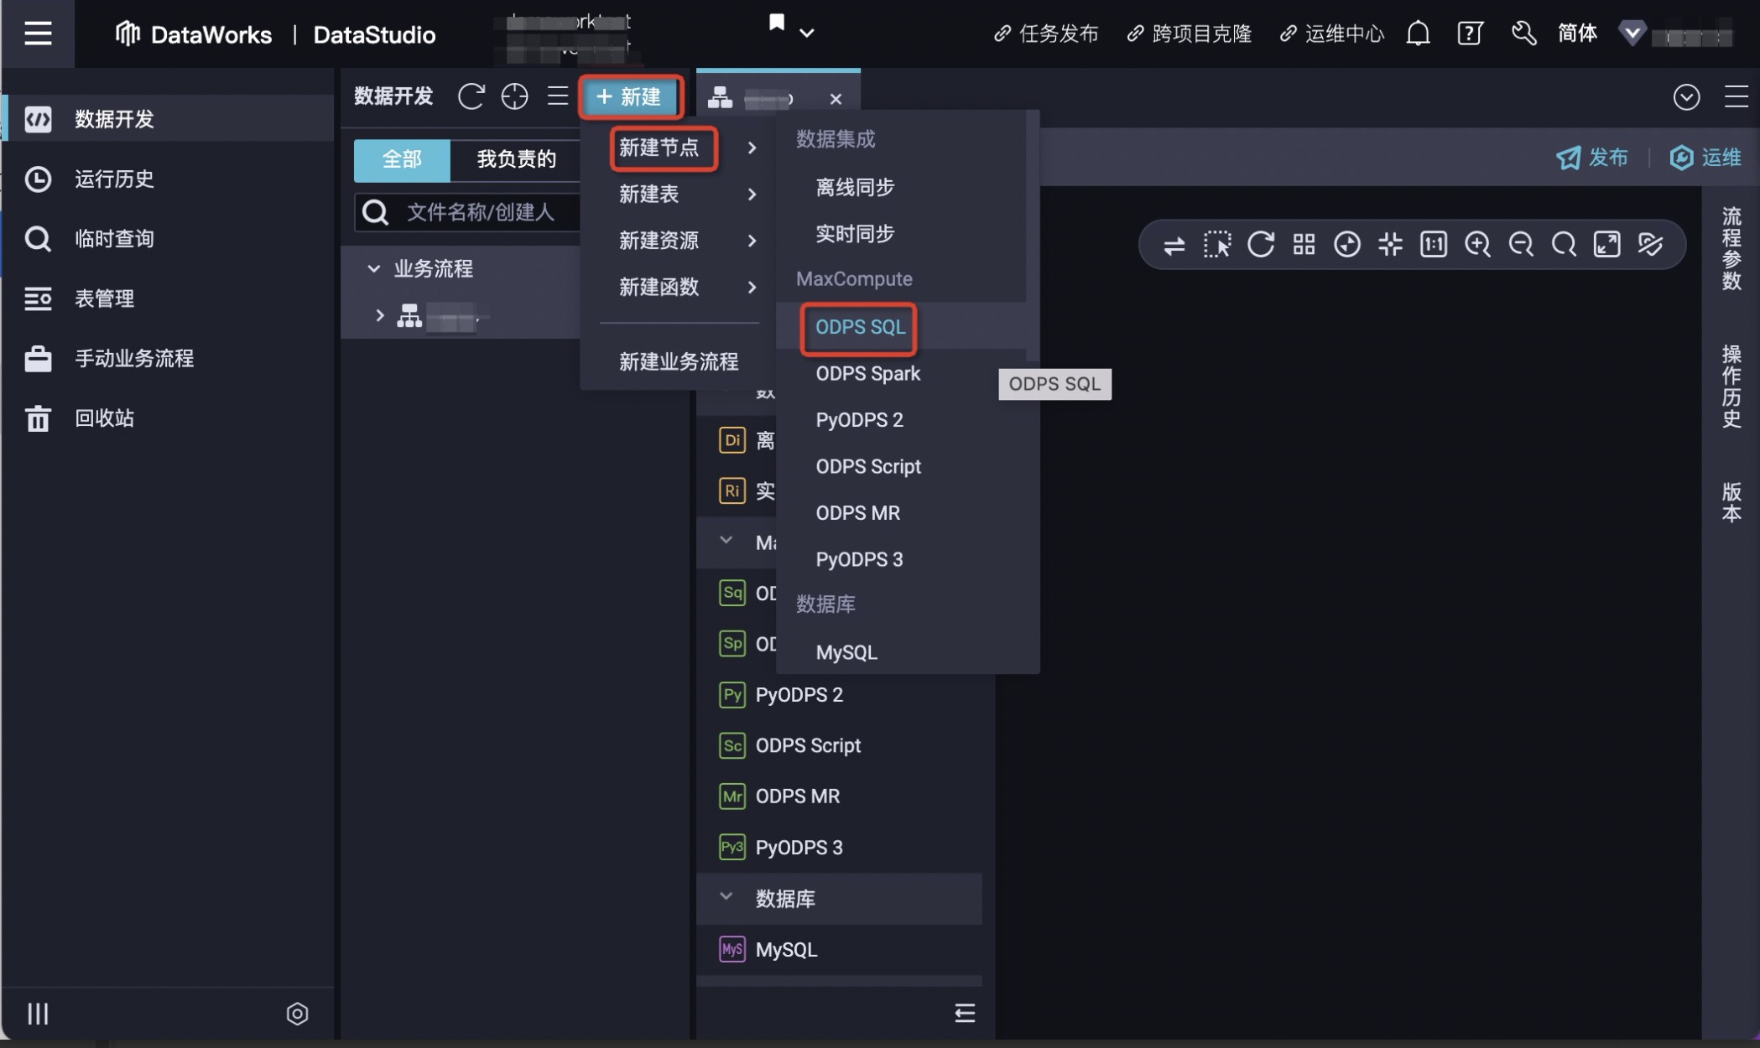Collapse the 数据库 section in node list
Image resolution: width=1760 pixels, height=1048 pixels.
(726, 897)
